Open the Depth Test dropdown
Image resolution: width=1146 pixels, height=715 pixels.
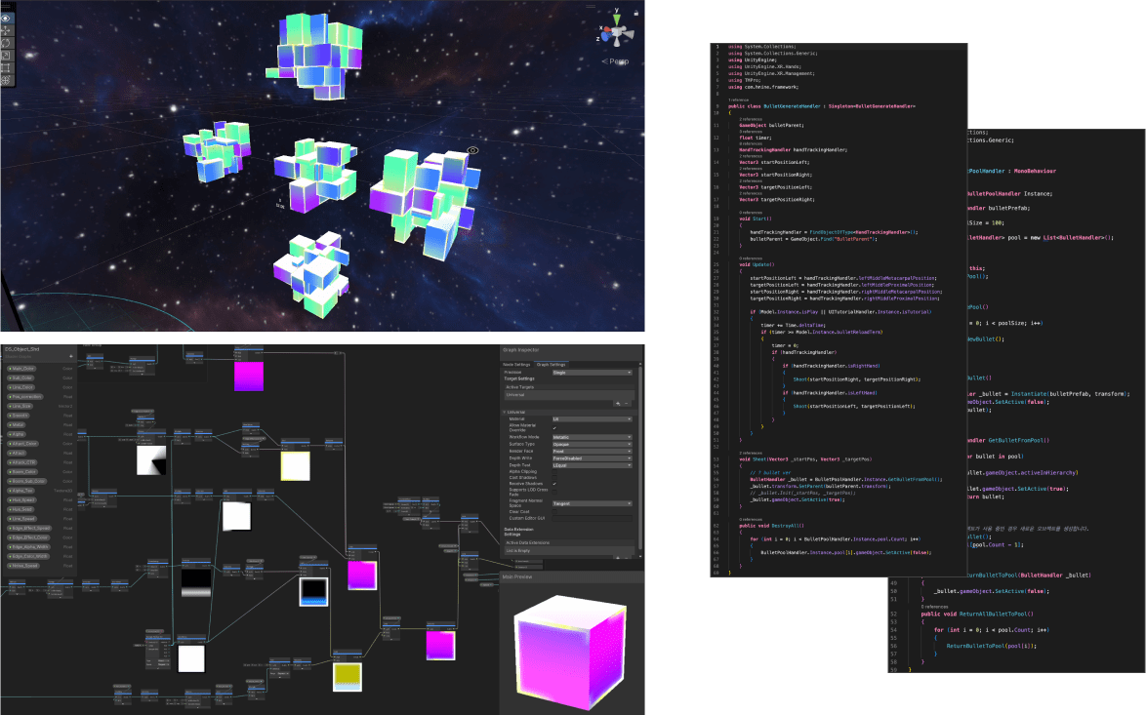592,465
